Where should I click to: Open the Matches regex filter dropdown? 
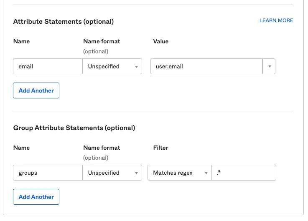coord(179,173)
